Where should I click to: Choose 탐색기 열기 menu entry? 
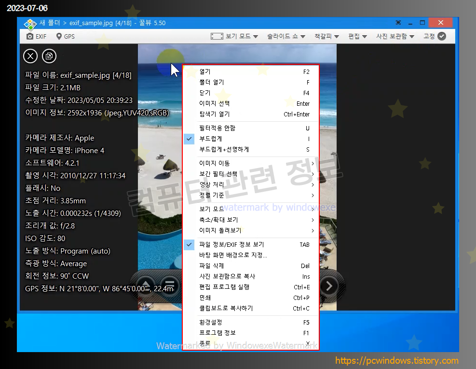[251, 114]
